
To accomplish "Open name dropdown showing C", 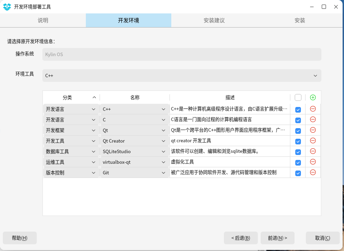I will coord(135,120).
